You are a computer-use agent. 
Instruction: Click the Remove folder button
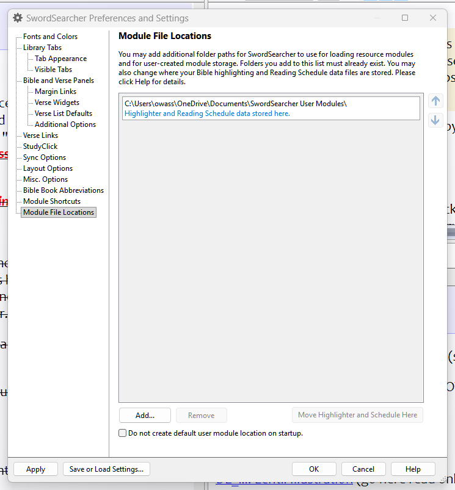coord(202,416)
